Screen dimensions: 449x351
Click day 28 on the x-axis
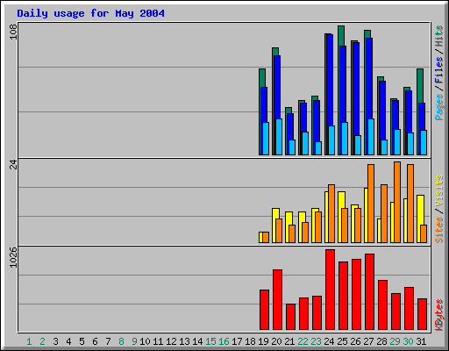(381, 341)
